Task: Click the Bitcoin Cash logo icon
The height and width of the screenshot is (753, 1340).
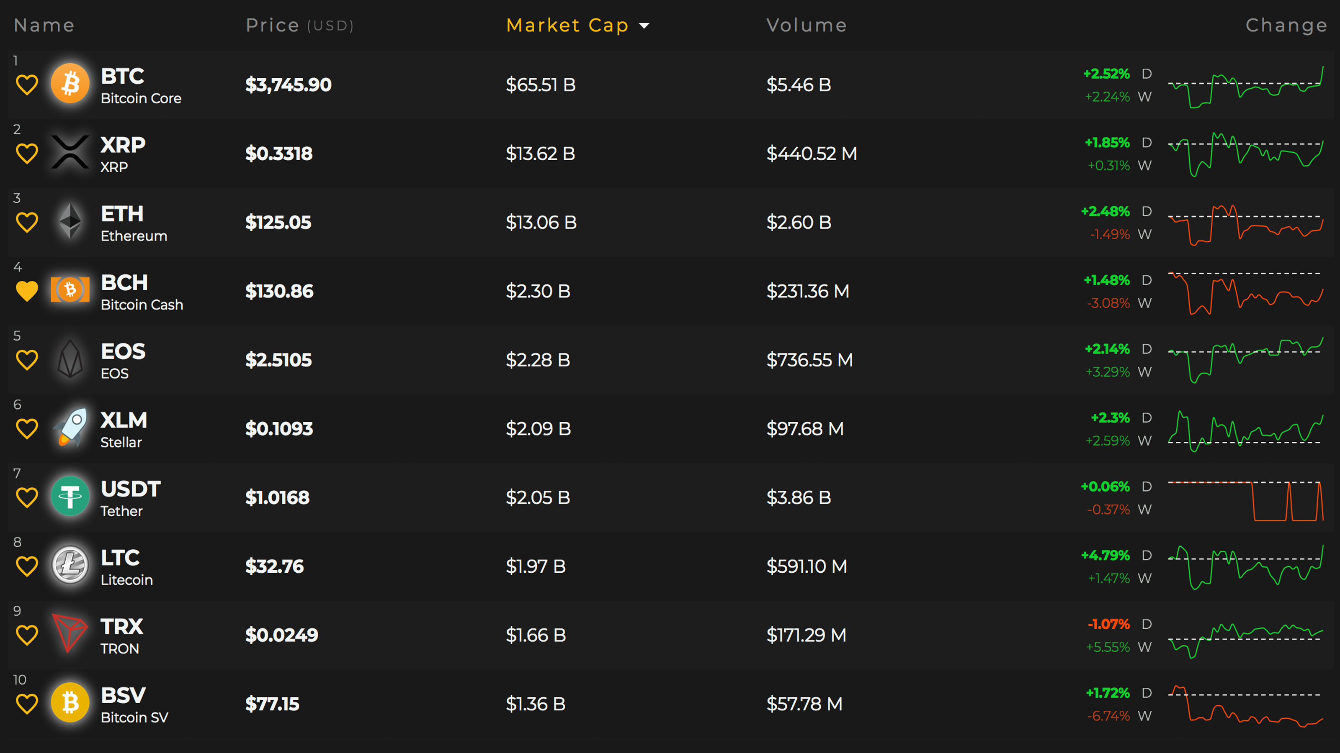Action: tap(70, 290)
